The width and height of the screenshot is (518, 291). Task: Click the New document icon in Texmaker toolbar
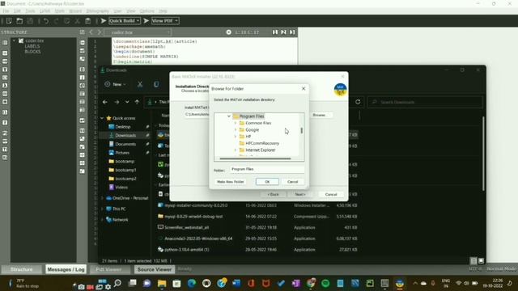pos(9,21)
